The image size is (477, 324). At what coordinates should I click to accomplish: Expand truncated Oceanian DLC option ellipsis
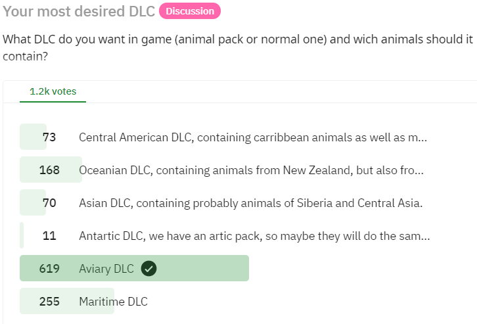[419, 171]
